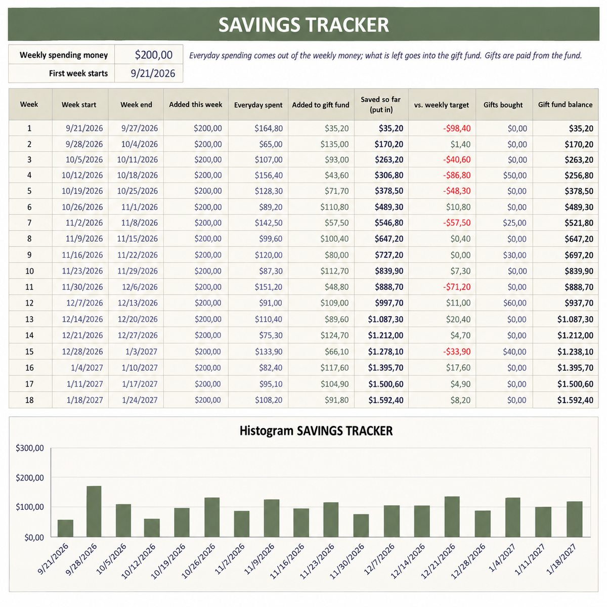Select week 15 everyday spent $133,90

point(258,352)
